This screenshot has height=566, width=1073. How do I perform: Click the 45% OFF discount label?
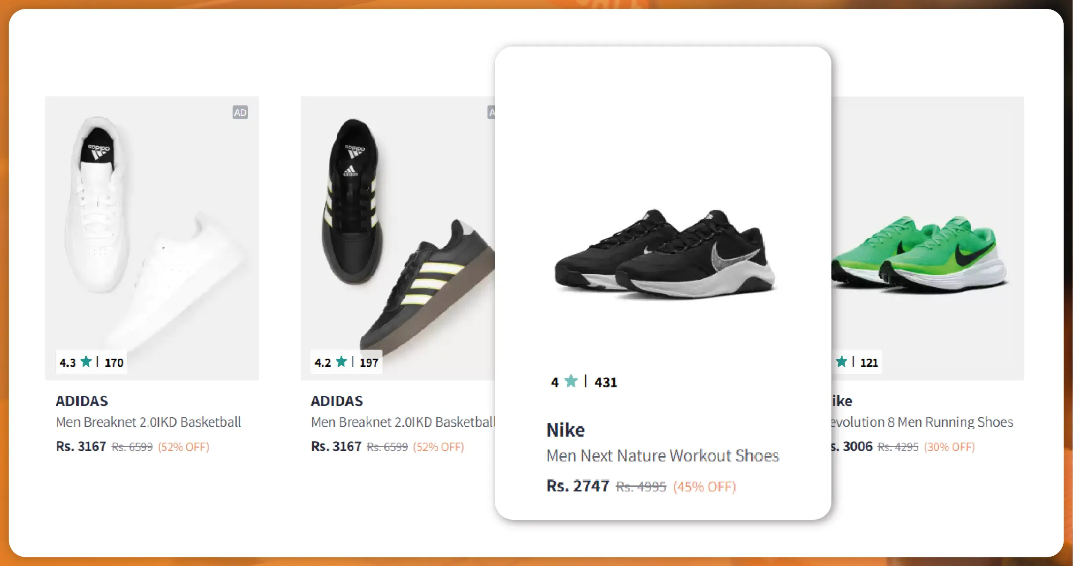pyautogui.click(x=704, y=487)
